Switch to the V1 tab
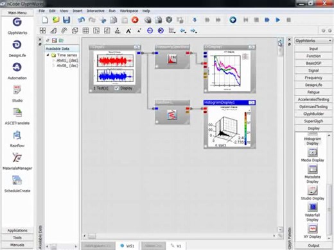Image resolution: width=334 pixels, height=250 pixels. (176, 246)
